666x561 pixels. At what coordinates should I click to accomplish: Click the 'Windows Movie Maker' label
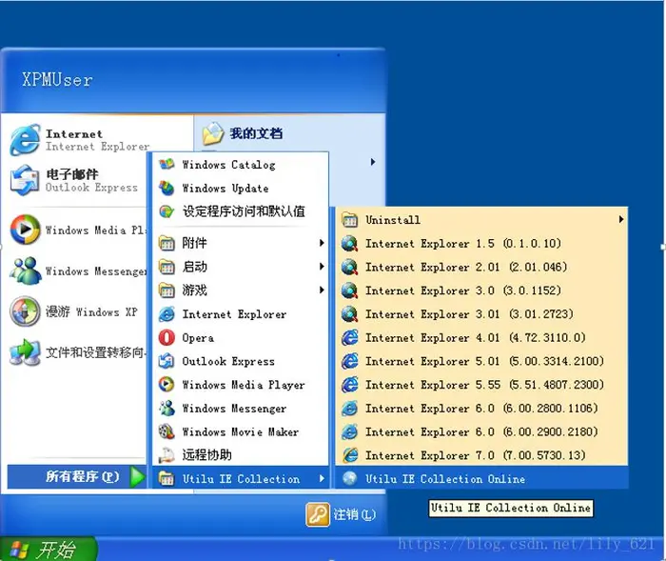tap(241, 432)
